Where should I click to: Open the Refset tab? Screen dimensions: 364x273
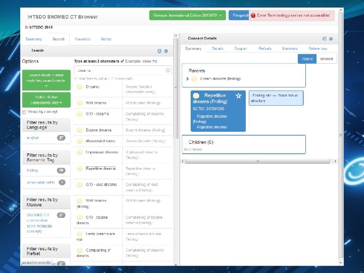click(x=106, y=39)
